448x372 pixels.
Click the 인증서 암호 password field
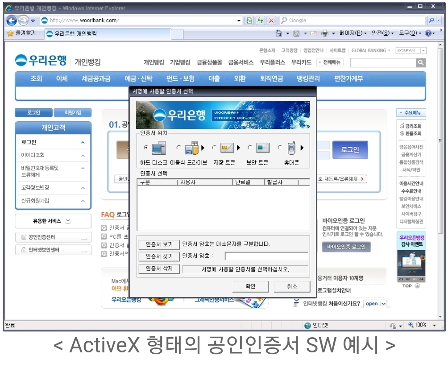[266, 256]
